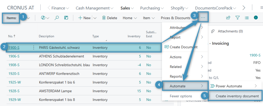Open the Copilot icon in the toolbar
The image size is (263, 106).
click(43, 18)
